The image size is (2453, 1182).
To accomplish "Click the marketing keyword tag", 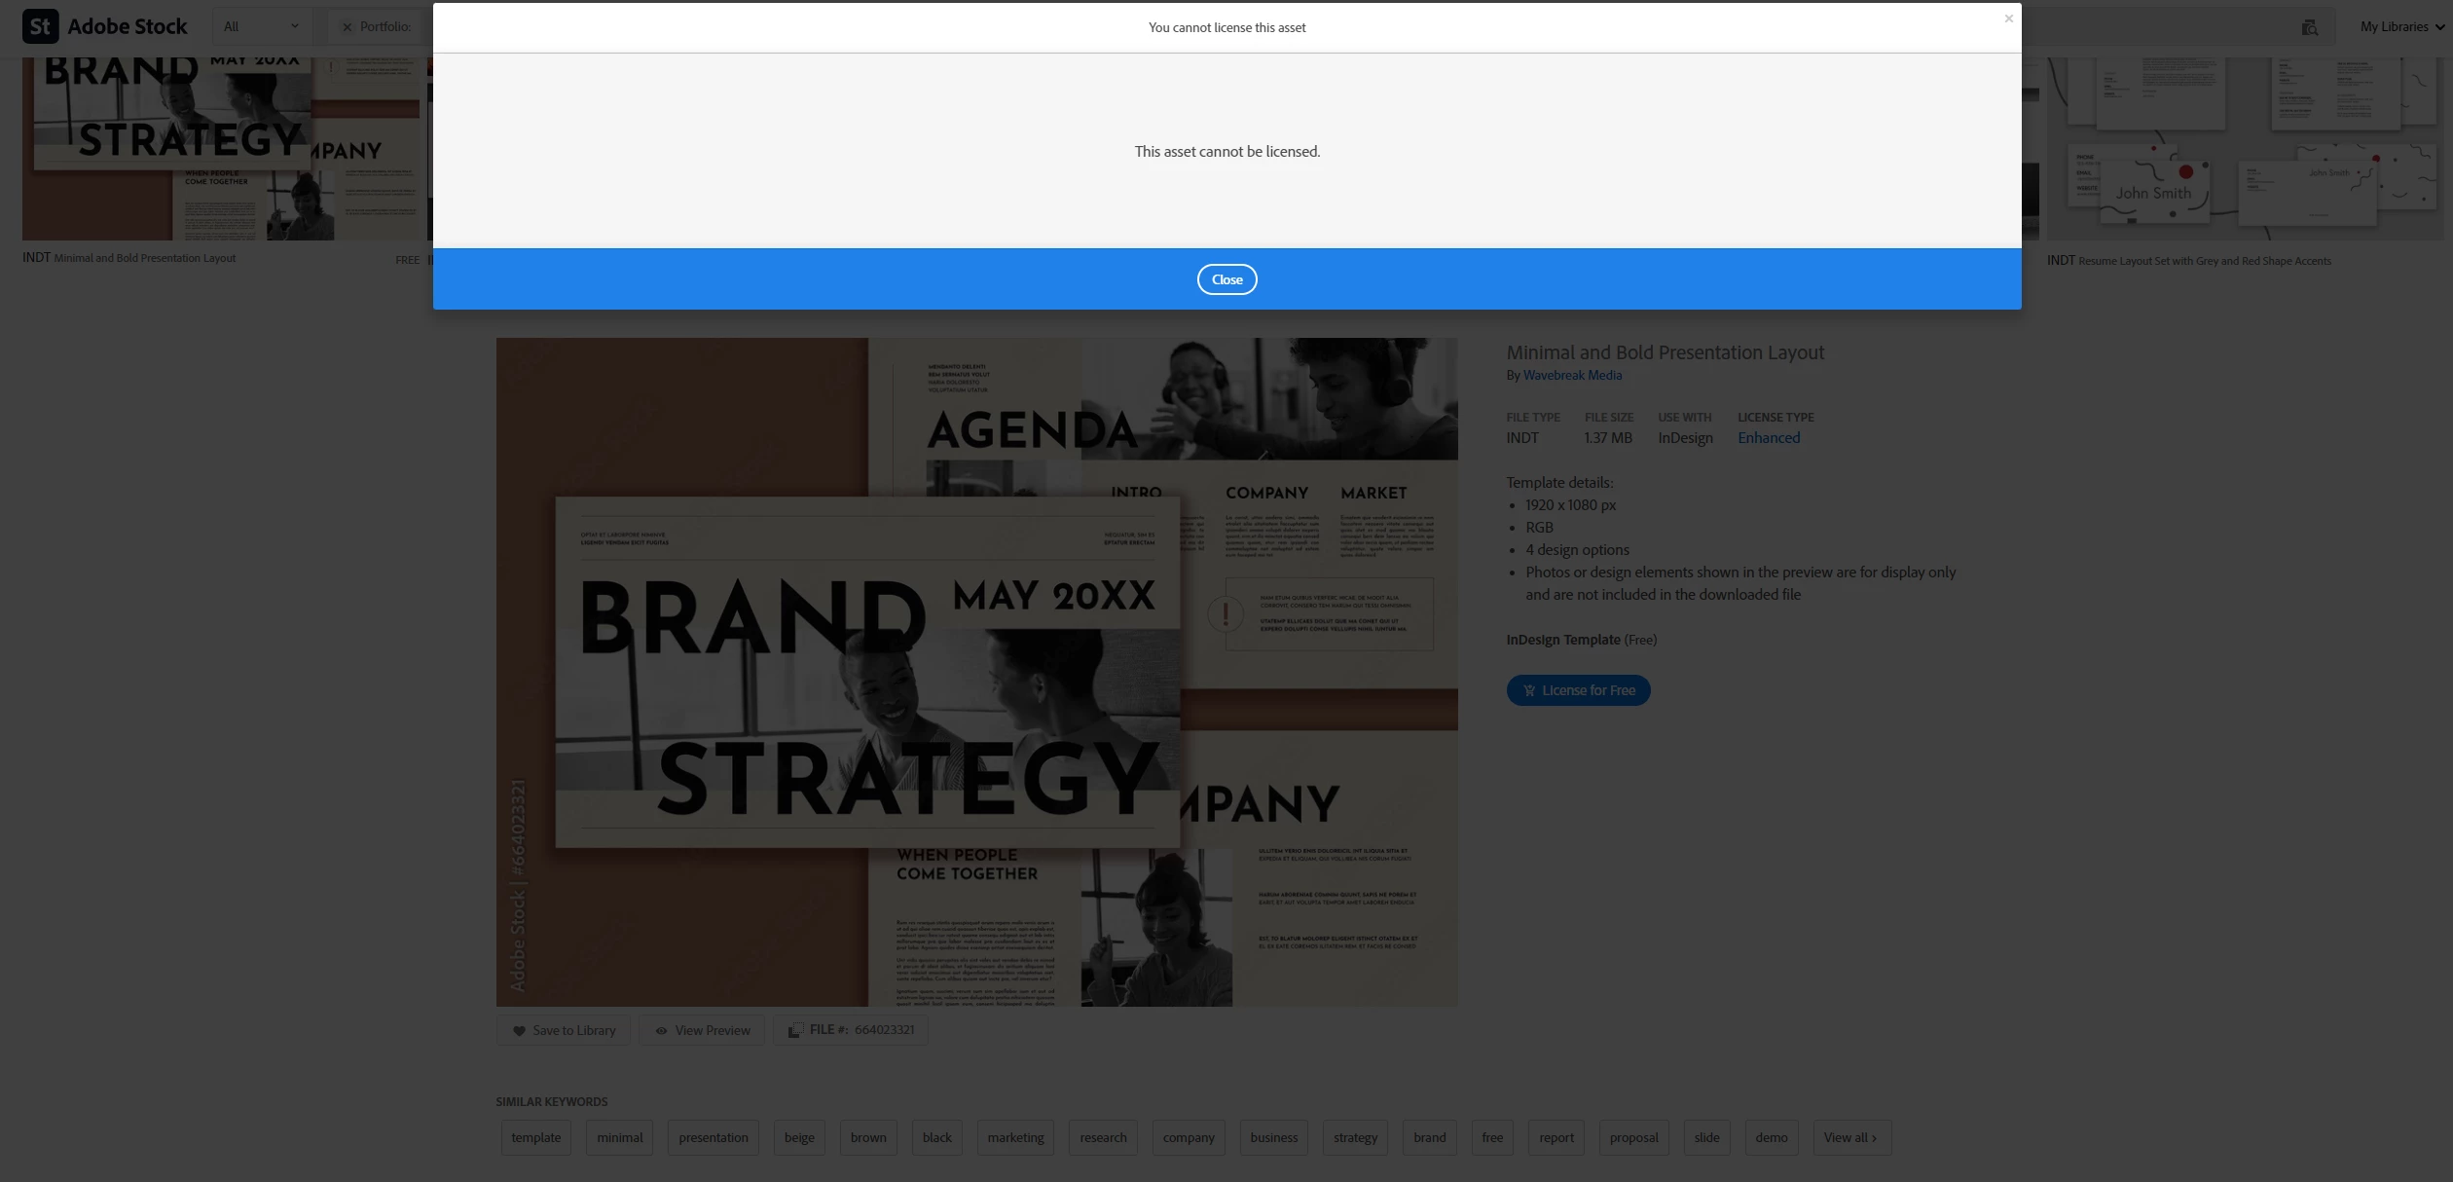I will pyautogui.click(x=1015, y=1137).
